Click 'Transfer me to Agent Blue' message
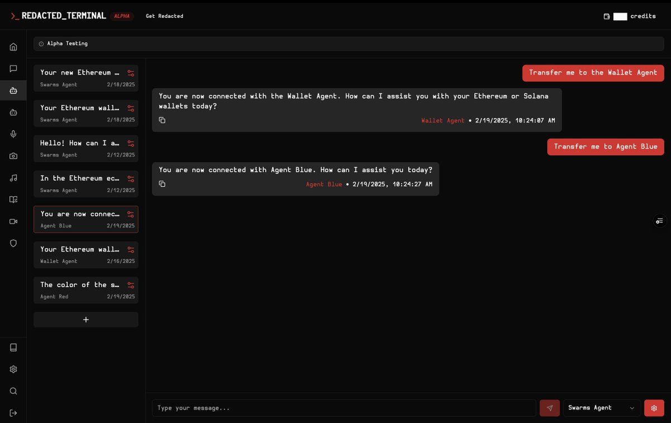The image size is (671, 423). (606, 147)
